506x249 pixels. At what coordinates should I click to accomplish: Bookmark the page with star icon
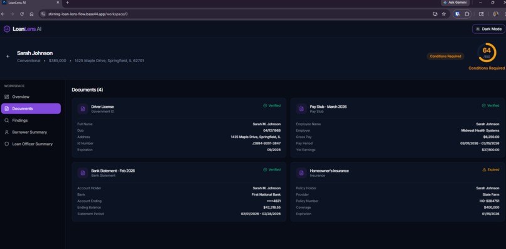444,14
